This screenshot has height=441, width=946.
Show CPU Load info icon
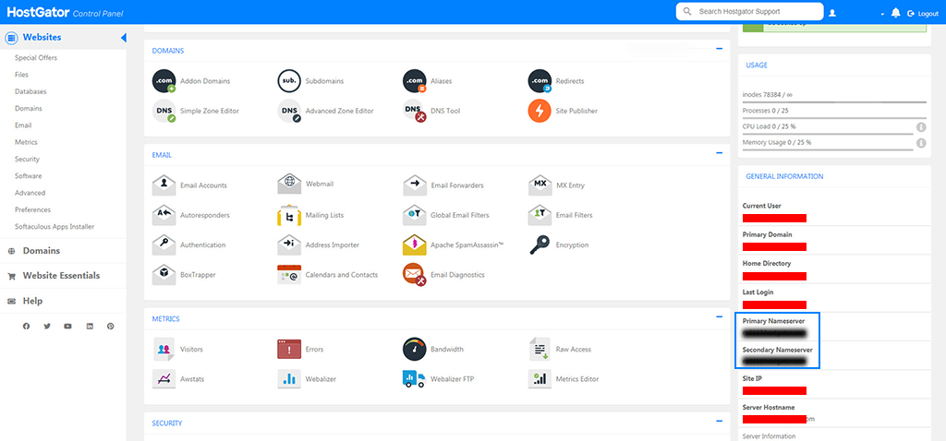click(x=921, y=127)
